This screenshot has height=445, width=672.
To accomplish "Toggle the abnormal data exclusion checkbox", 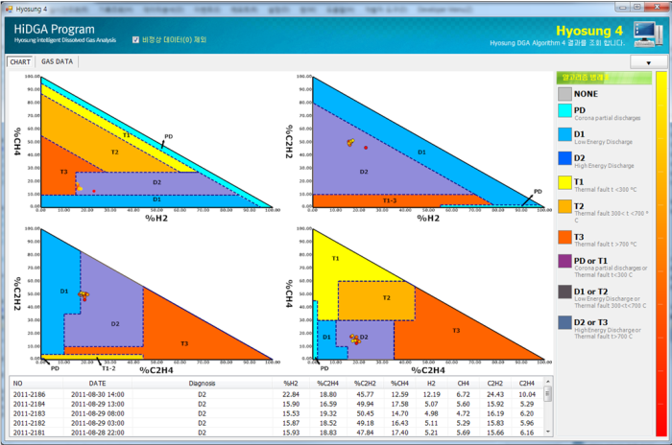I will point(135,40).
